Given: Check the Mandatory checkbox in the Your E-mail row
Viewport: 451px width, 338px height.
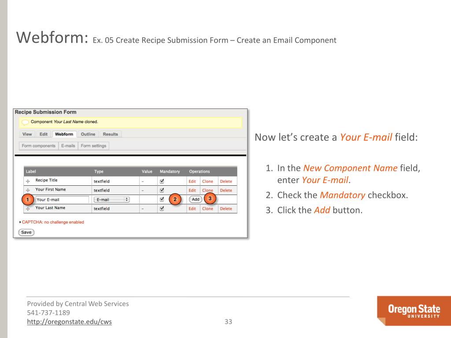Looking at the screenshot, I should click(x=162, y=199).
